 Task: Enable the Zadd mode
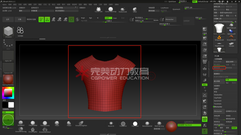[x=108, y=18]
